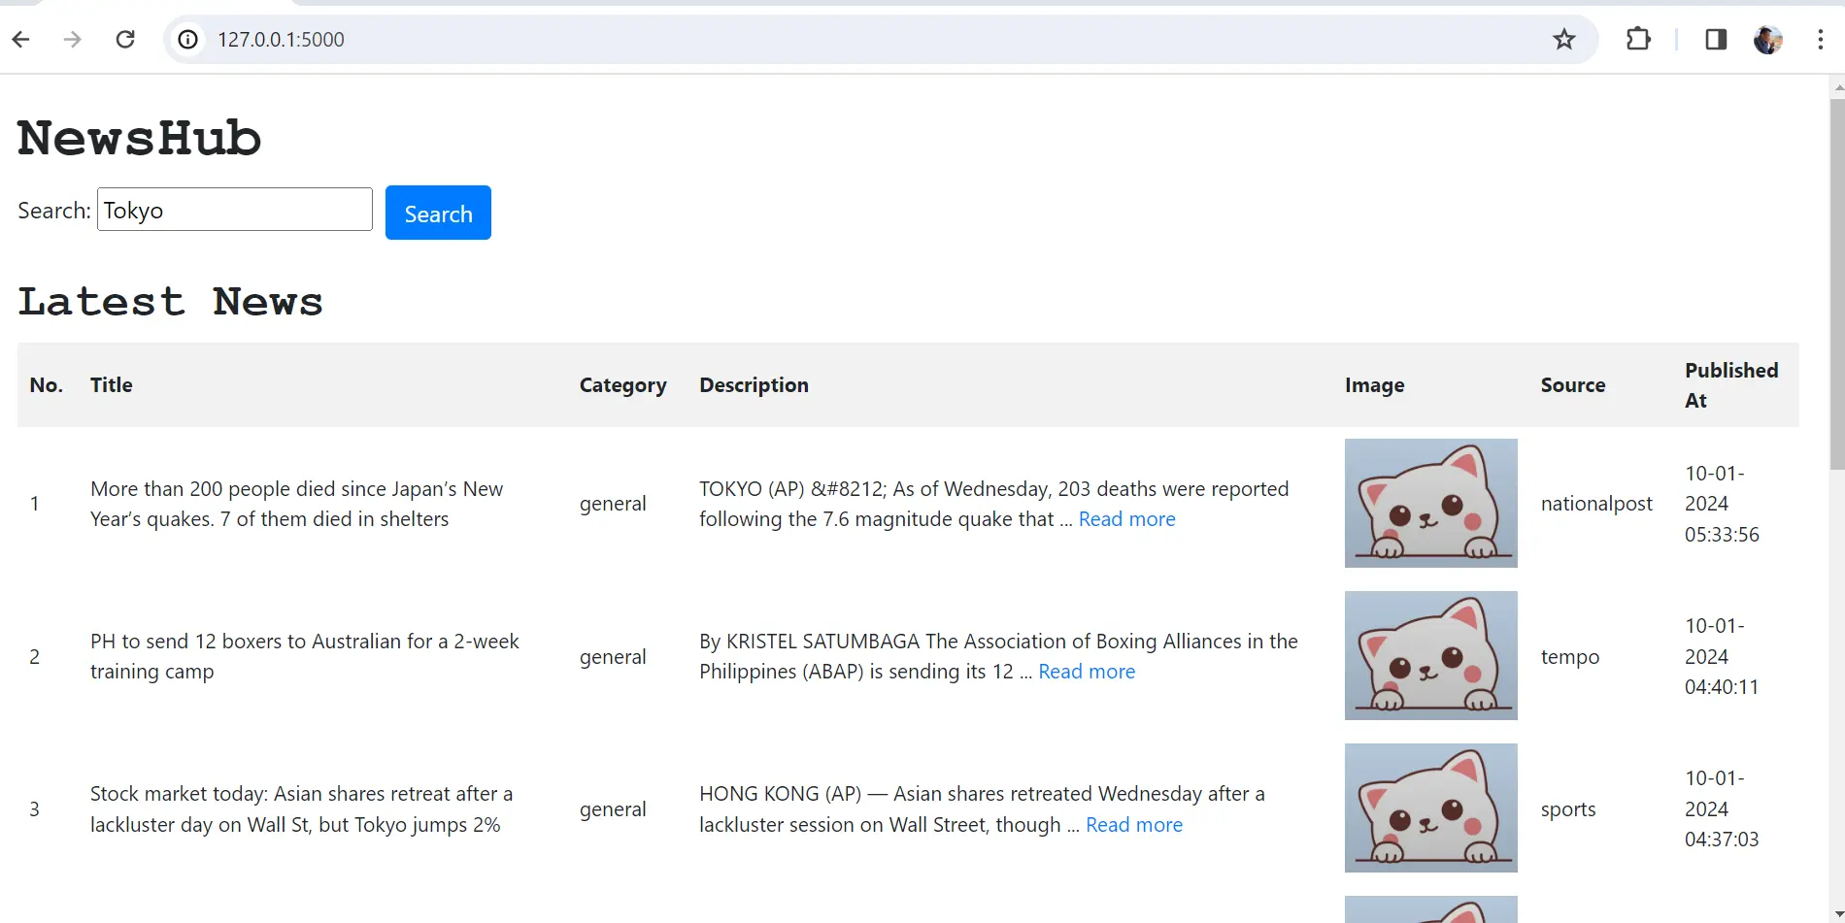View site information icon
The width and height of the screenshot is (1845, 923).
coord(188,40)
